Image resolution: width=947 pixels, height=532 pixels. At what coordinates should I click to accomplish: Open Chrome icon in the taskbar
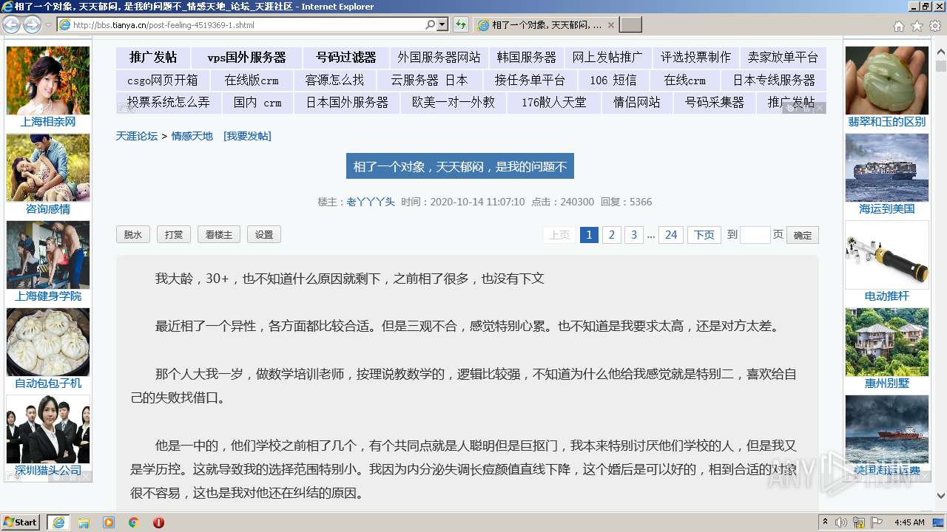click(x=133, y=522)
